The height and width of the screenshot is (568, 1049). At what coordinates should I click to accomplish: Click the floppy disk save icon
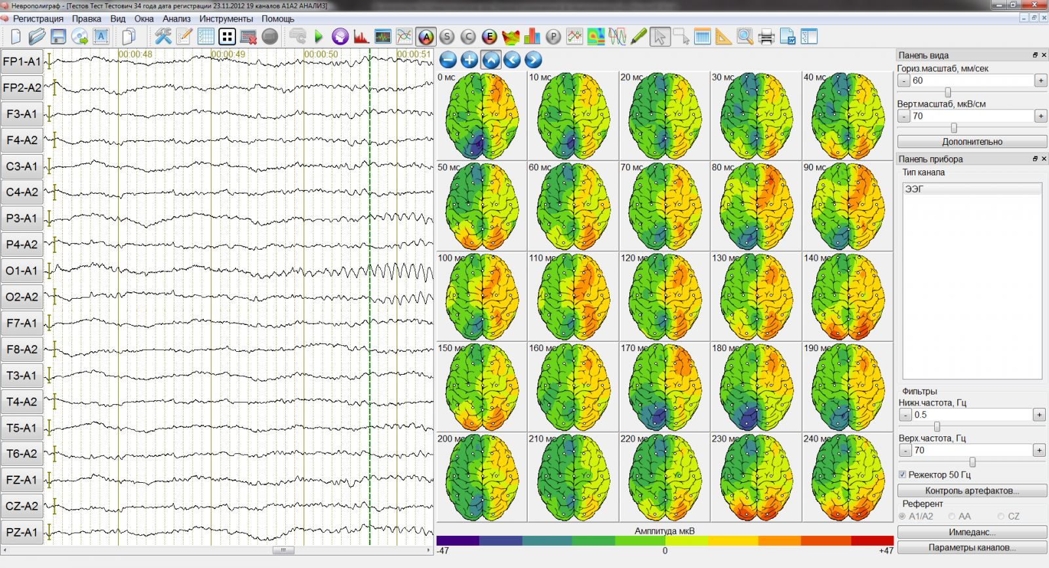[58, 37]
